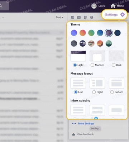
Task: Click the Medium mode preview thumbnail
Action: [x=97, y=56]
